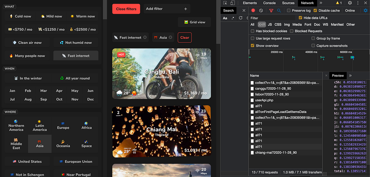Screen dimensions: 370x177
Task: Clear all active filters
Action: tap(185, 37)
